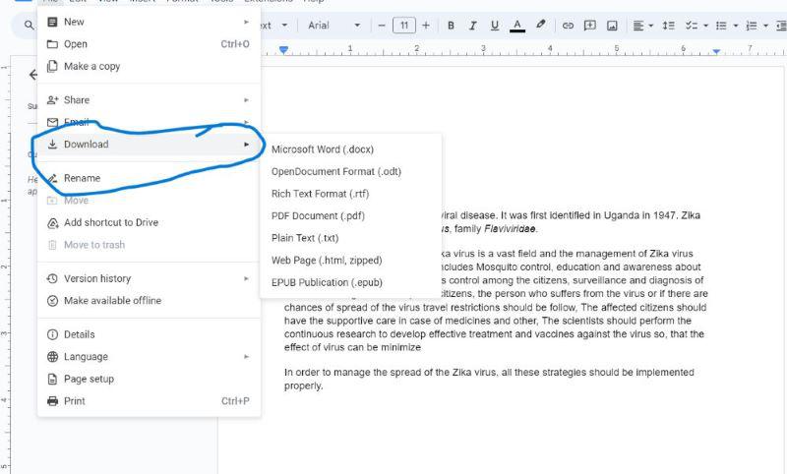Click the search magnifier icon in toolbar
The height and width of the screenshot is (474, 787).
click(x=30, y=26)
